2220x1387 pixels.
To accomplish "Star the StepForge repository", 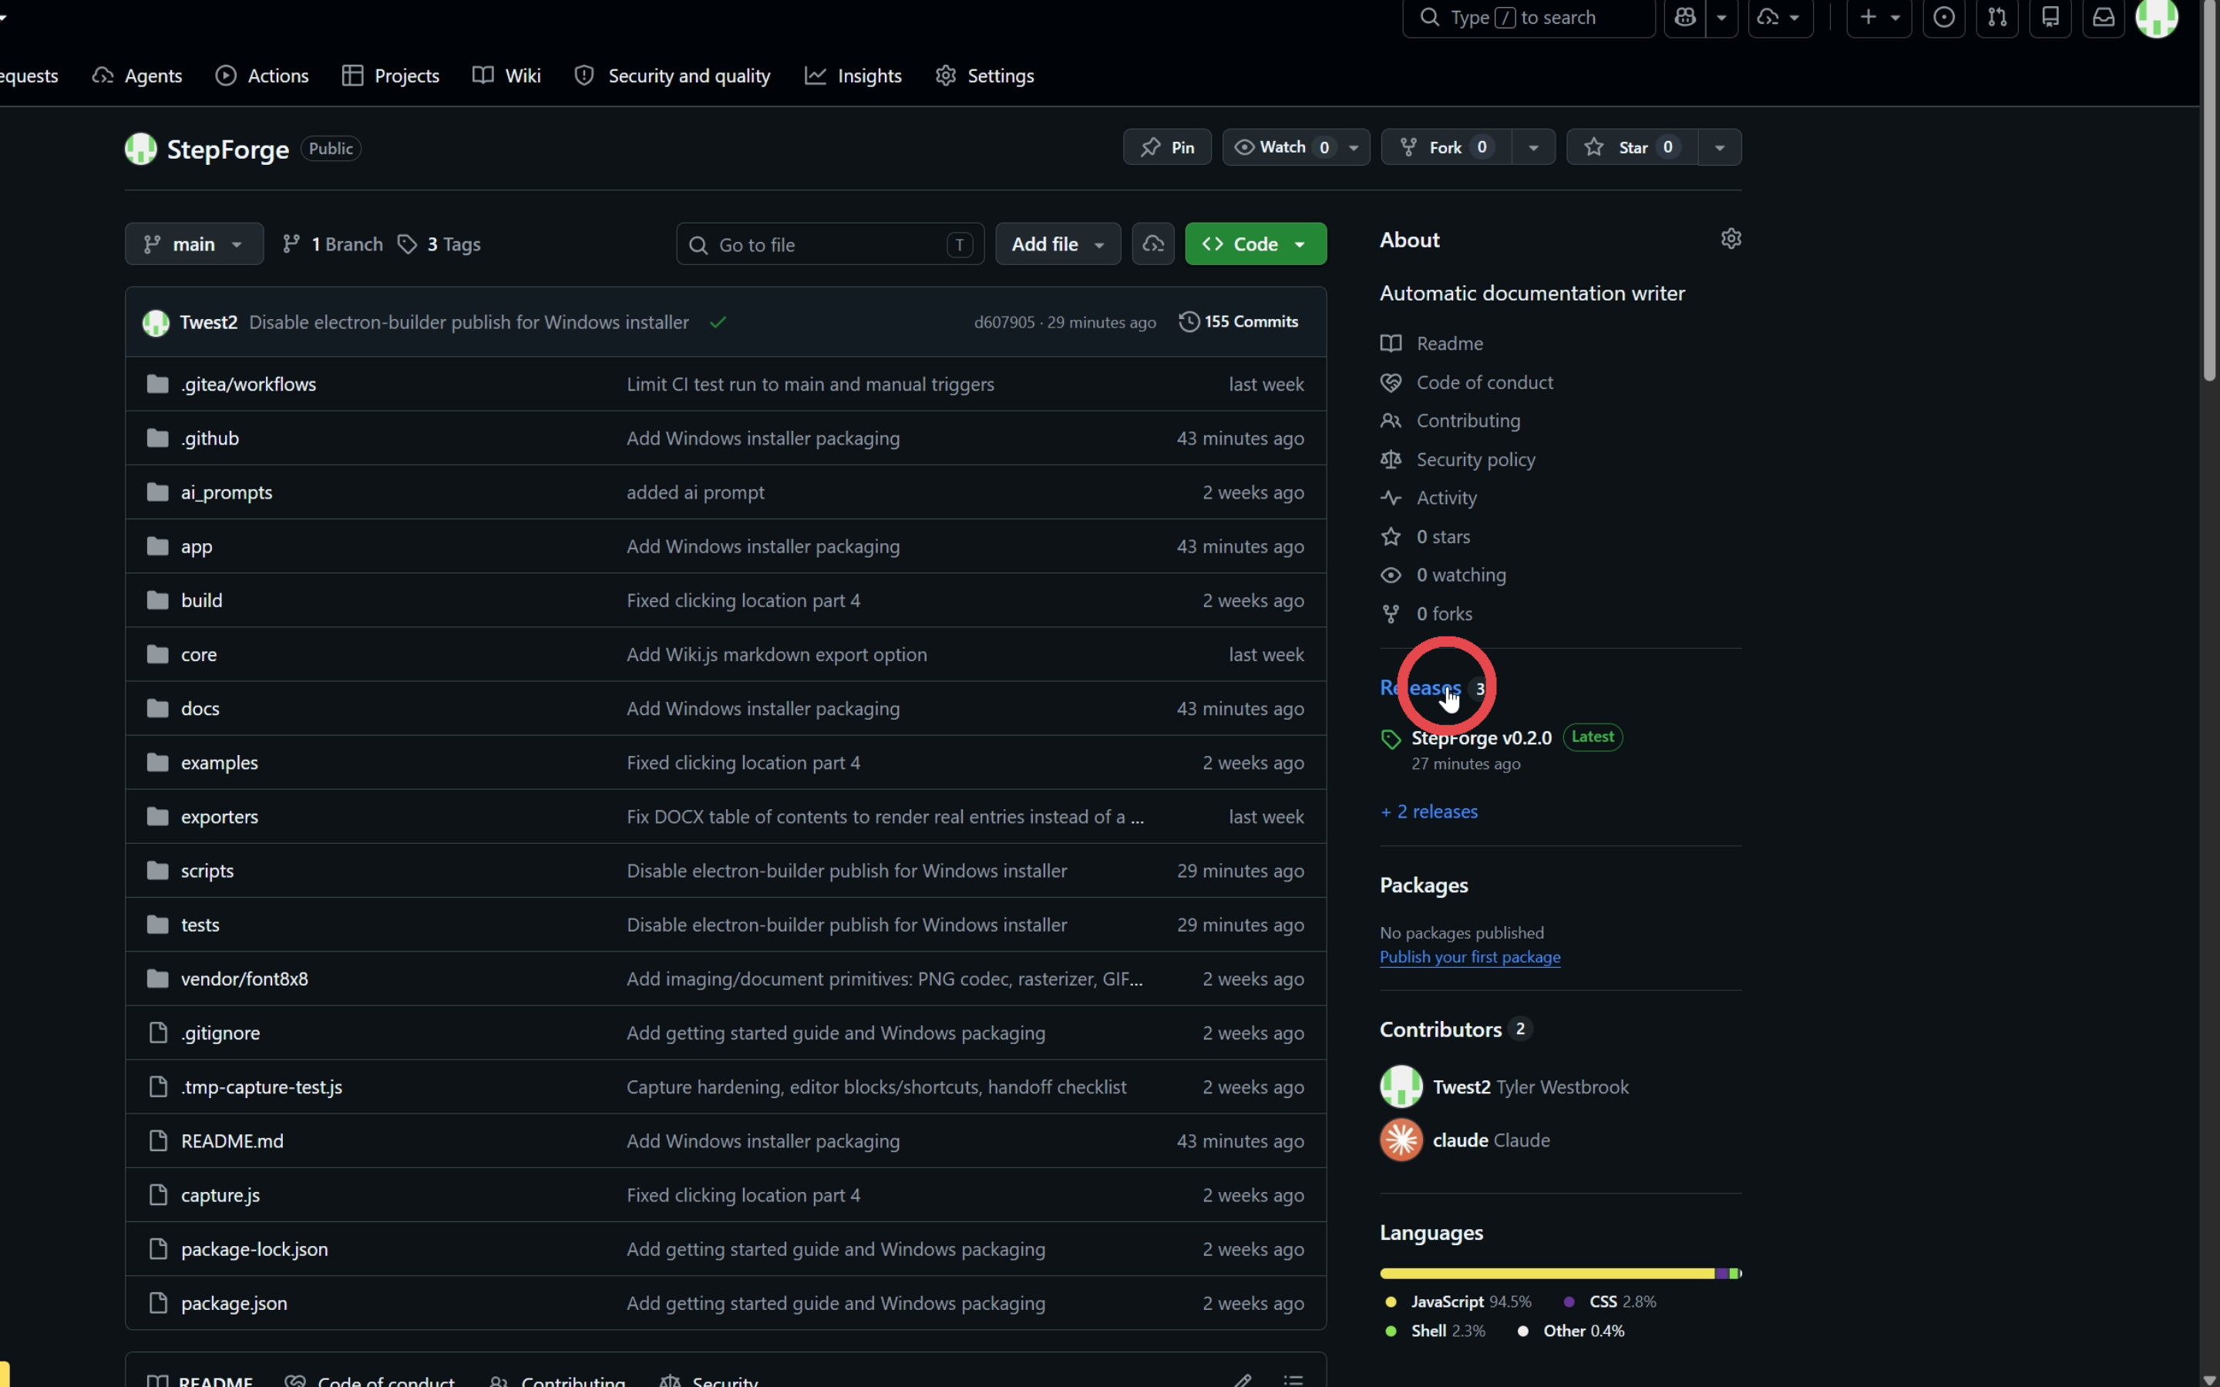I will (x=1632, y=146).
